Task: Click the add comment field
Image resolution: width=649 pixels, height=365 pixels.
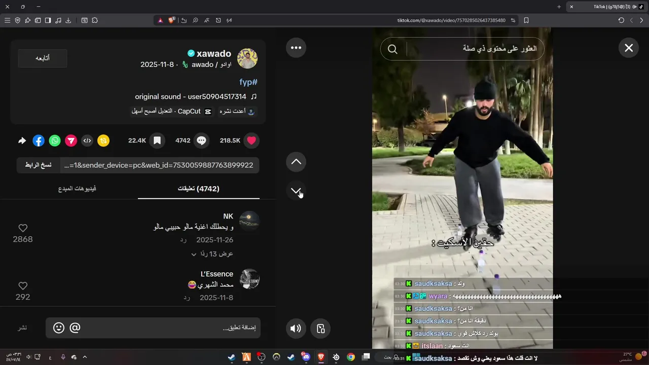Action: point(153,328)
